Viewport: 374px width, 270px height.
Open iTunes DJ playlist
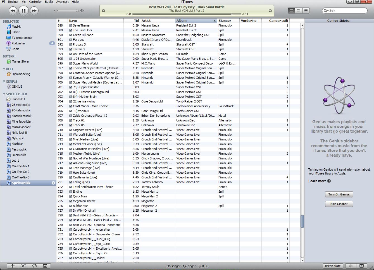[18, 99]
